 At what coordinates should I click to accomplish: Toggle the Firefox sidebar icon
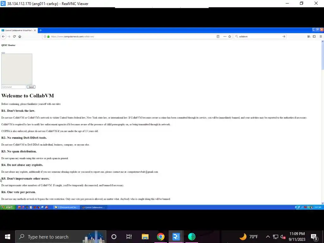click(x=314, y=37)
